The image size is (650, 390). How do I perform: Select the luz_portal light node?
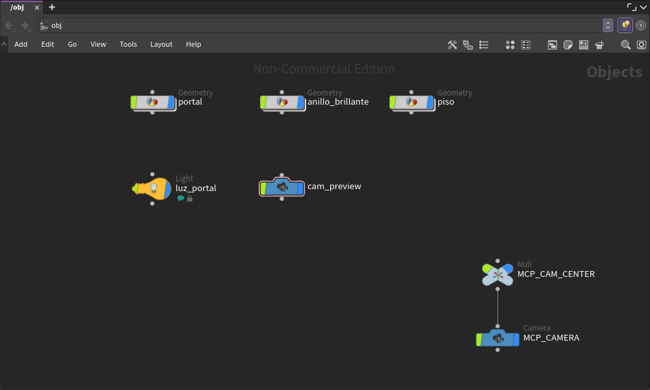tap(151, 188)
